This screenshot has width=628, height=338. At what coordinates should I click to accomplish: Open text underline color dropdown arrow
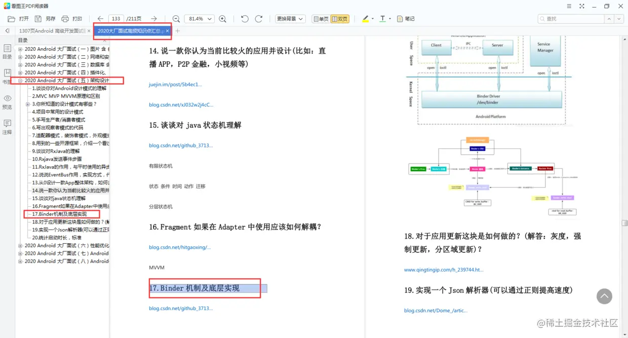click(x=390, y=19)
